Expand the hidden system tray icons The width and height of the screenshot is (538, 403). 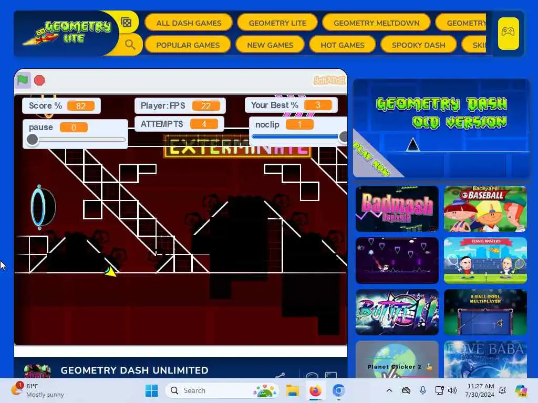389,390
